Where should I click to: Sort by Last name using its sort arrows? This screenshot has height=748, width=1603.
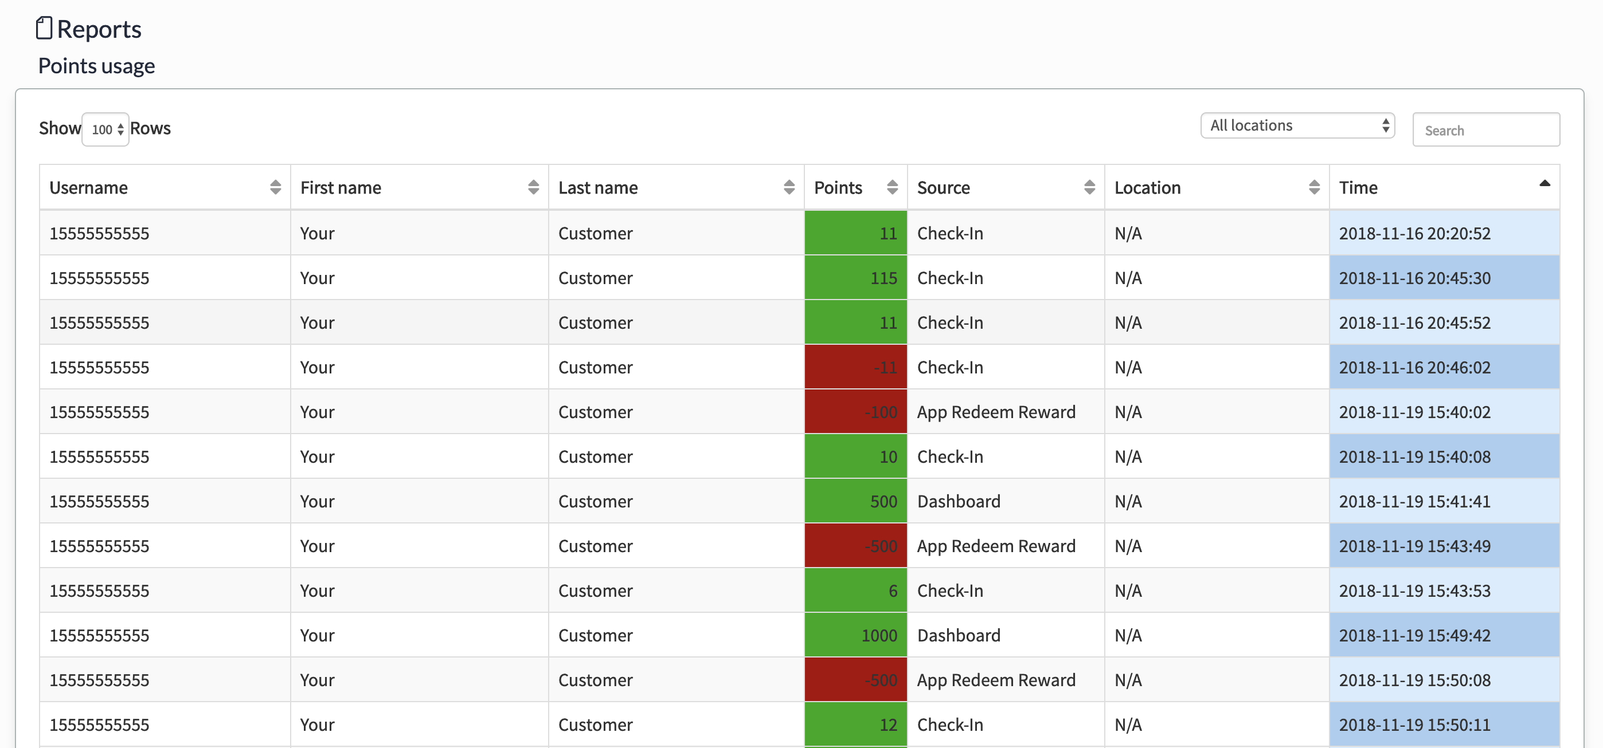click(x=789, y=187)
